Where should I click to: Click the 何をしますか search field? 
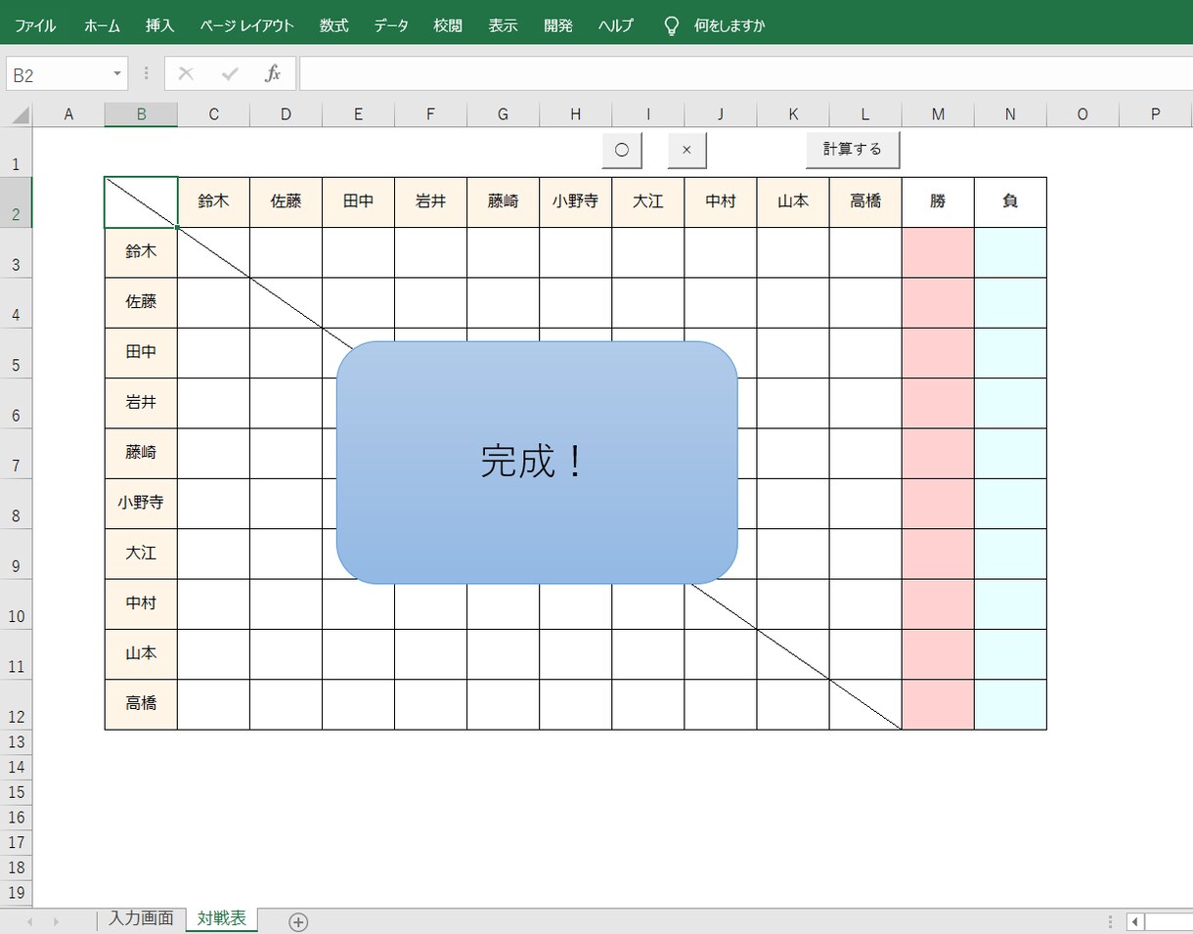pos(729,26)
